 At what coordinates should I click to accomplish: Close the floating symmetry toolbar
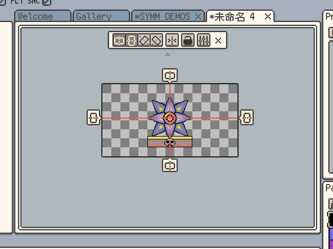click(x=218, y=41)
